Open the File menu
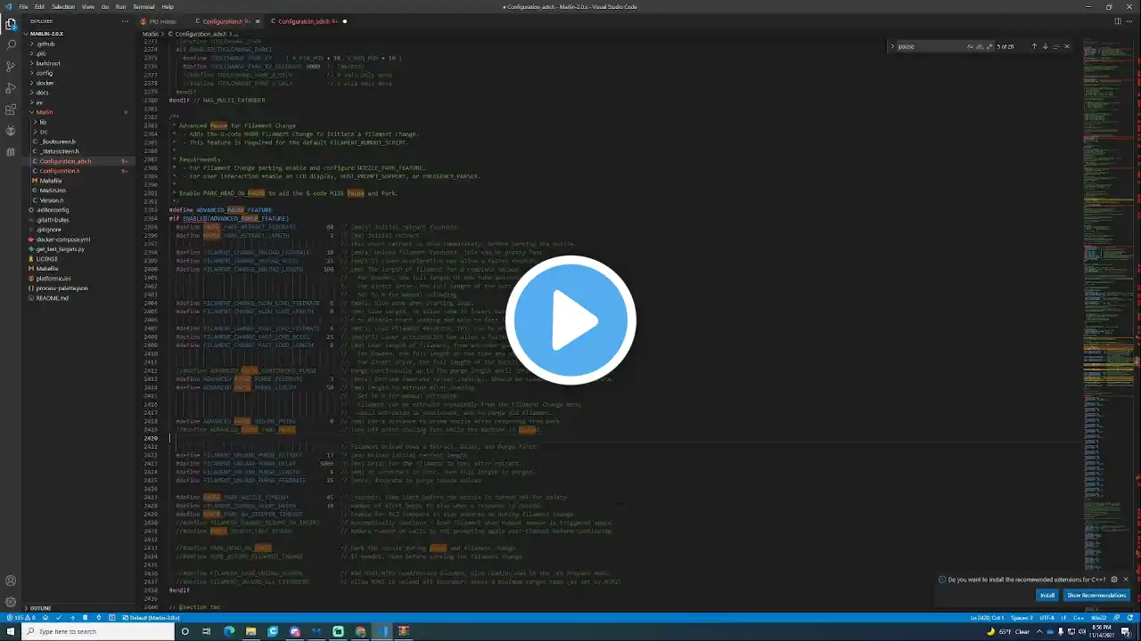 24,6
